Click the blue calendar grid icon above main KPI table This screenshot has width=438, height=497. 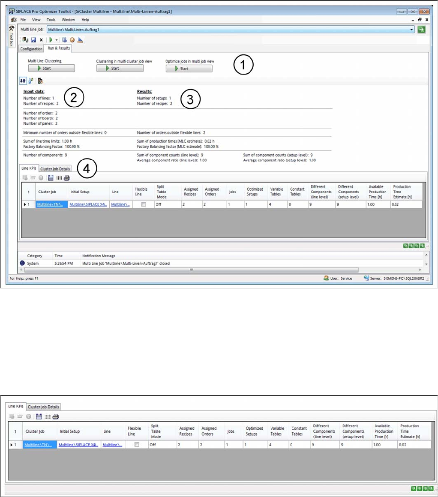[x=51, y=178]
